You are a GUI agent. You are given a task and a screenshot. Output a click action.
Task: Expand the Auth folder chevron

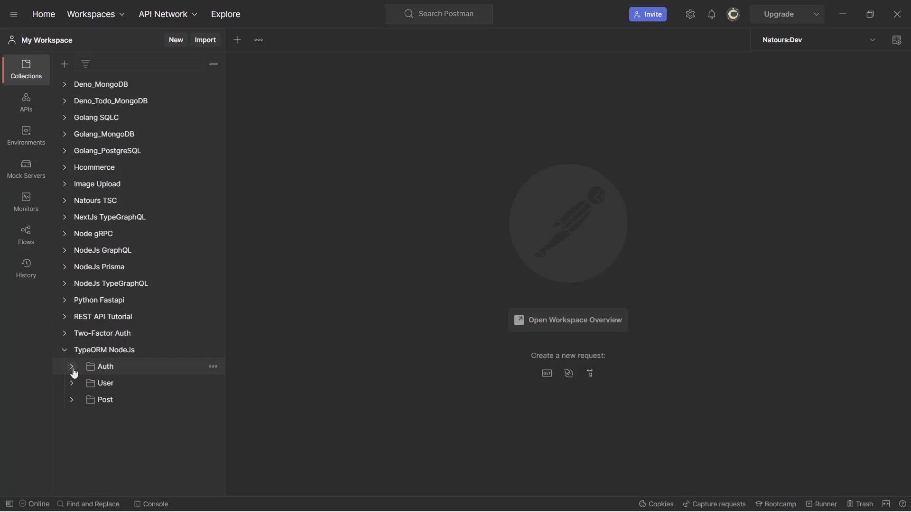point(72,366)
